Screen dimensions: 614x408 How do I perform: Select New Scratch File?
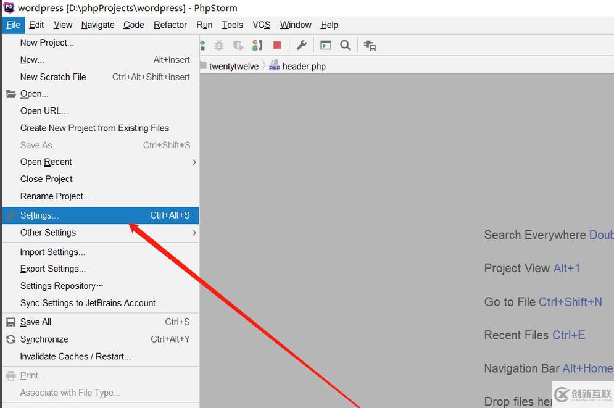pos(101,77)
